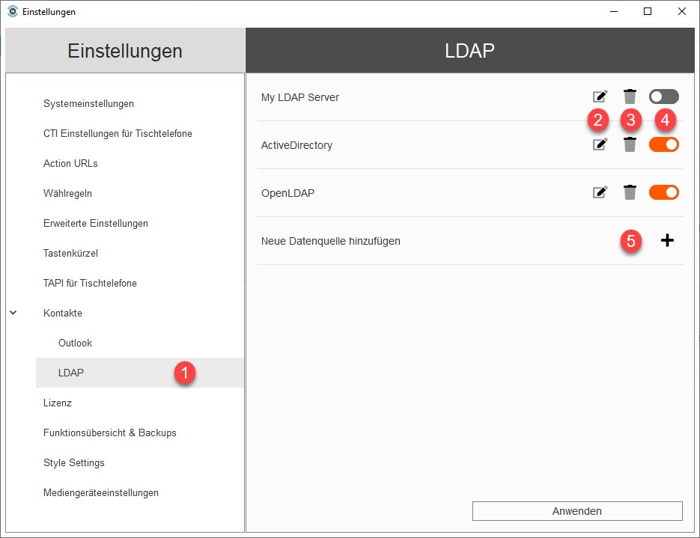Open Outlook contacts settings
700x538 pixels.
point(75,343)
